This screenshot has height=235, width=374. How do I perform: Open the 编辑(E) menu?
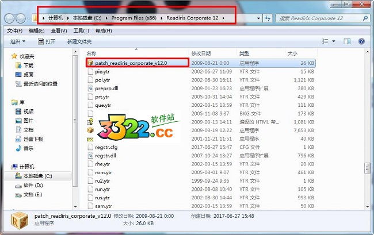(x=36, y=30)
